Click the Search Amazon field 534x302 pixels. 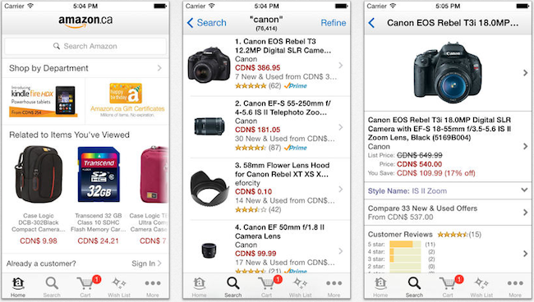click(85, 46)
